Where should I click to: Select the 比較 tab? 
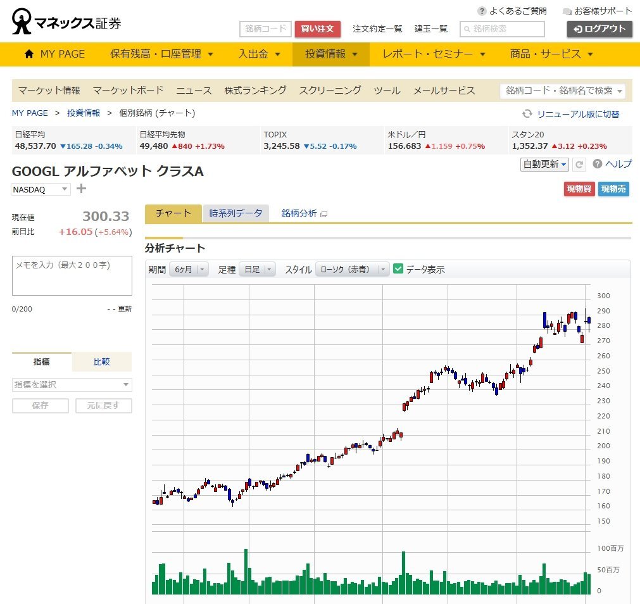click(x=102, y=362)
